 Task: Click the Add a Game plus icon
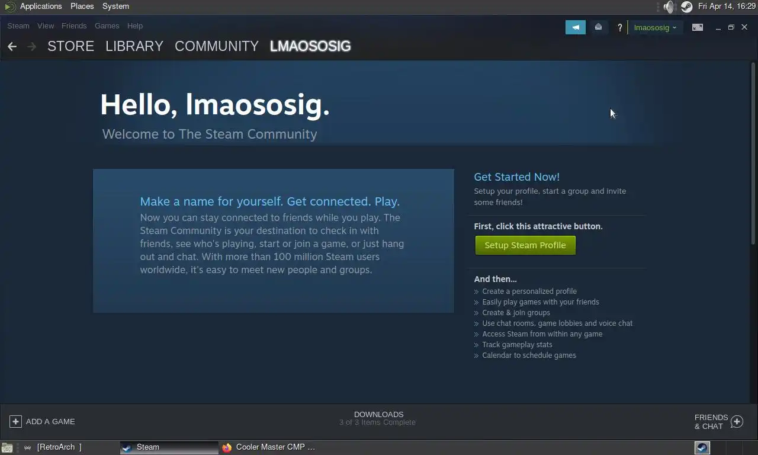[x=15, y=421]
